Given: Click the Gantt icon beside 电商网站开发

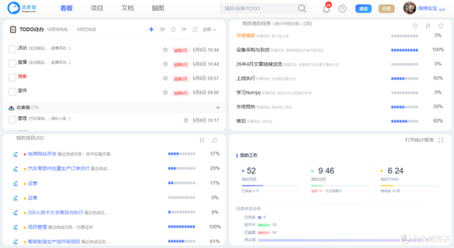Looking at the screenshot, I should (16, 154).
